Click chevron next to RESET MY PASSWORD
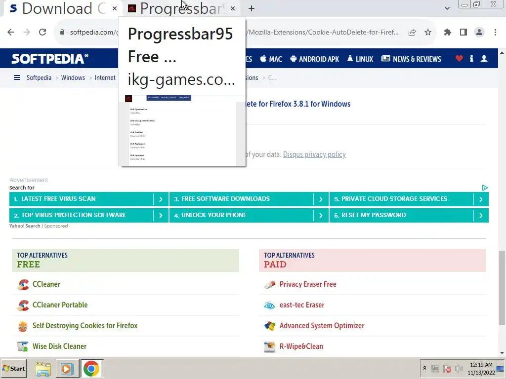Viewport: 506px width, 379px height. tap(481, 215)
